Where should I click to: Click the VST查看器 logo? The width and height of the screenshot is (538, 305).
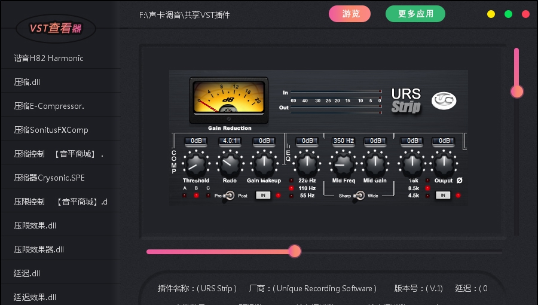(56, 28)
